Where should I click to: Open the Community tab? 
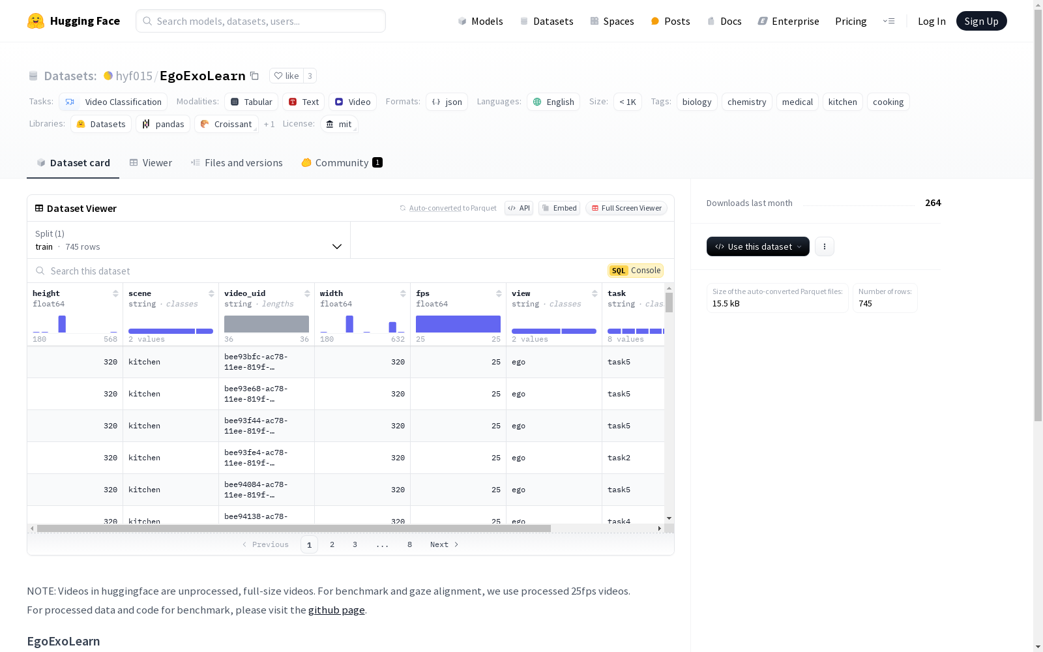pyautogui.click(x=342, y=163)
